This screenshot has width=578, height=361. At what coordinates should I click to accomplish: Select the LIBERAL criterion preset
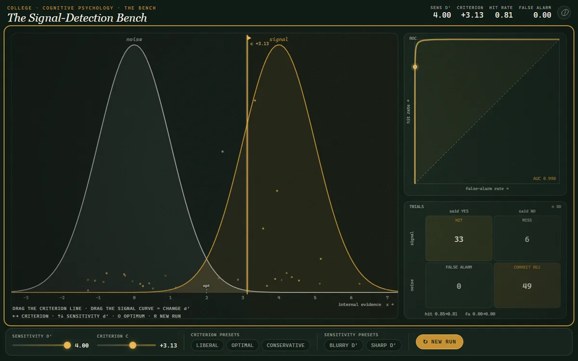[207, 345]
